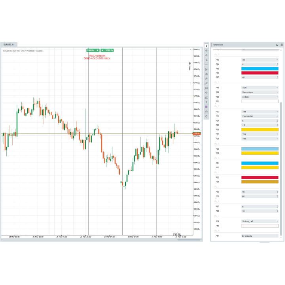Click the Parameters panel vertical scrollbar
Image resolution: width=285 pixels, height=285 pixels.
coord(281,169)
